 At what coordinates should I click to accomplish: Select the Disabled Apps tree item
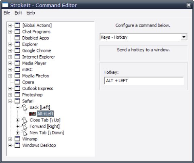pyautogui.click(x=36, y=38)
